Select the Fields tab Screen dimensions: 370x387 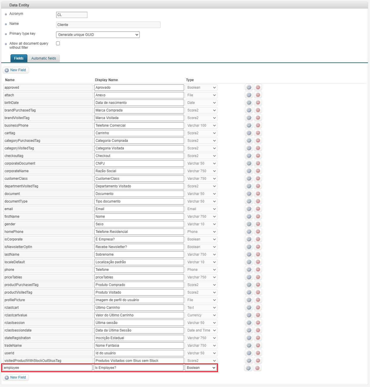coord(19,58)
